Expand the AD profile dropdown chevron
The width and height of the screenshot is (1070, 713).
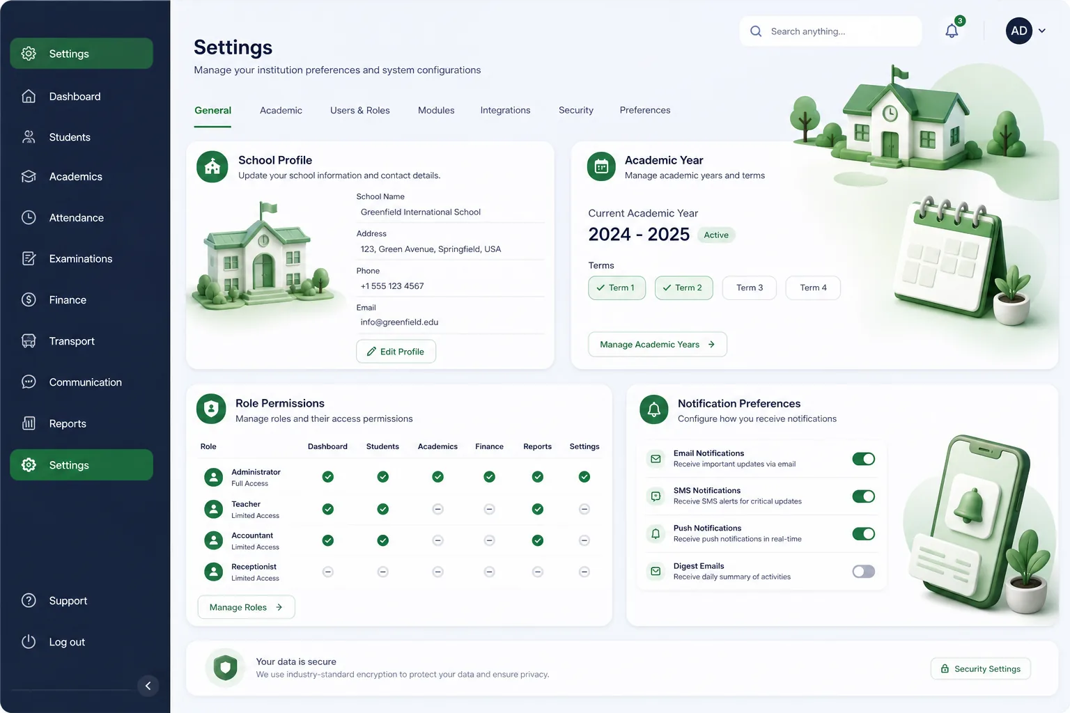coord(1042,31)
